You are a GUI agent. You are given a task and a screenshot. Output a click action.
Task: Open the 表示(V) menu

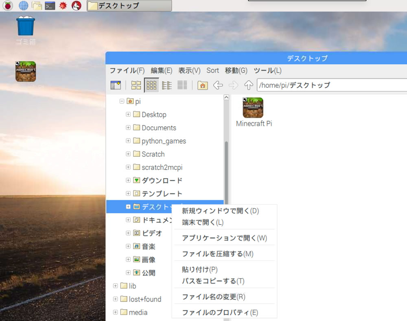pyautogui.click(x=189, y=70)
